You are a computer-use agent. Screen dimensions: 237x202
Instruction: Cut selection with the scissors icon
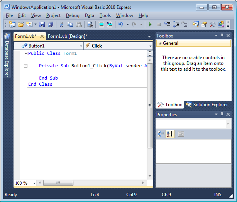tap(61, 24)
